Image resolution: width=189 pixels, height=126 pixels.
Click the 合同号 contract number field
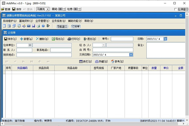pos(113,50)
